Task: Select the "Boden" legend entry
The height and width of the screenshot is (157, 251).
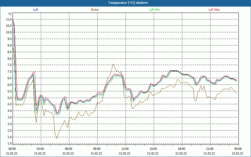Action: pyautogui.click(x=95, y=10)
